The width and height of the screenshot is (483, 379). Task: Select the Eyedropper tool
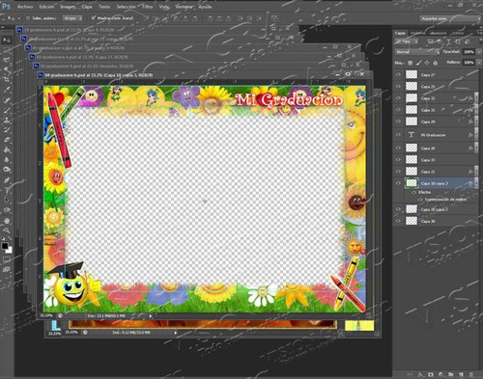click(6, 90)
